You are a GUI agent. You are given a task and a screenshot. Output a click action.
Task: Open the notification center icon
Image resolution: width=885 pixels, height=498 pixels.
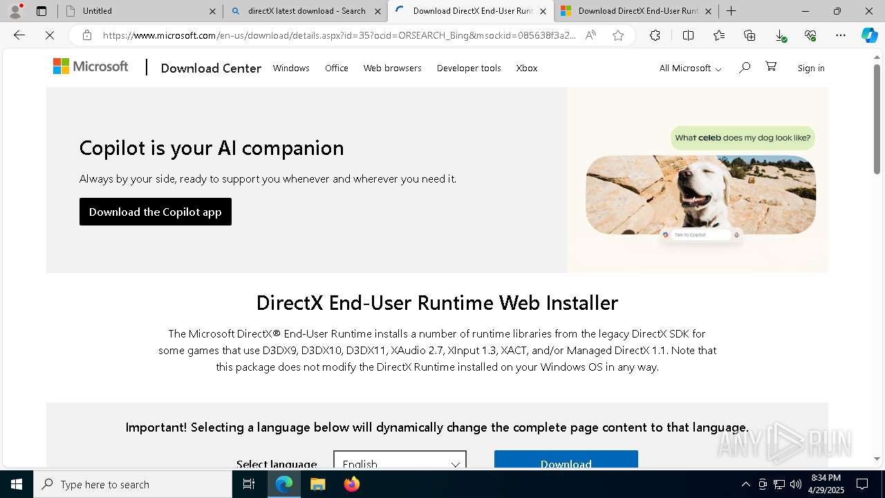tap(862, 484)
